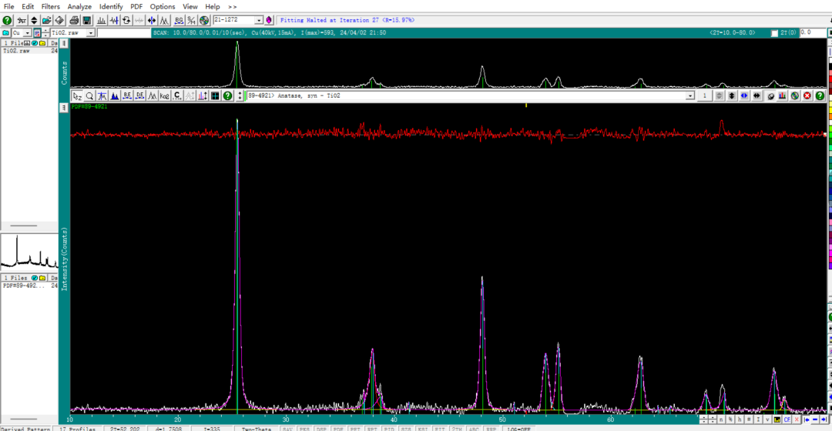Save using the floppy disk icon
Screen dimensions: 832x431
pyautogui.click(x=87, y=20)
